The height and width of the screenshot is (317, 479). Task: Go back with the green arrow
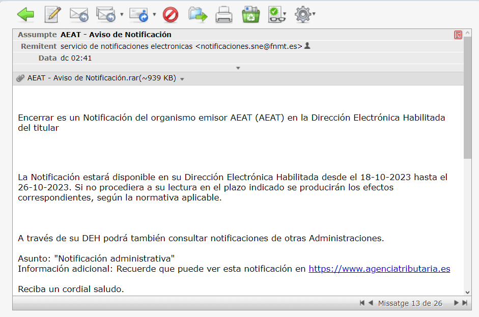(x=25, y=15)
